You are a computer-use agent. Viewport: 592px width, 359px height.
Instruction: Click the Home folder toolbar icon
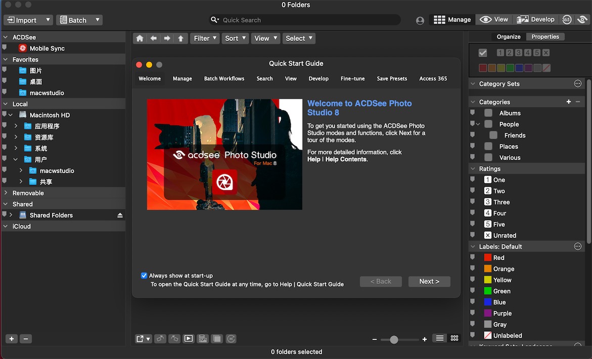(140, 38)
